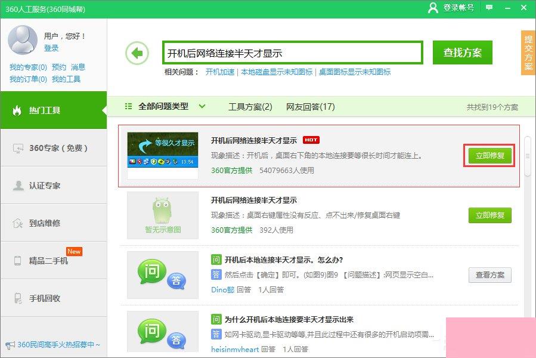
Task: Click the list icon before 全部问题类型
Action: click(129, 106)
